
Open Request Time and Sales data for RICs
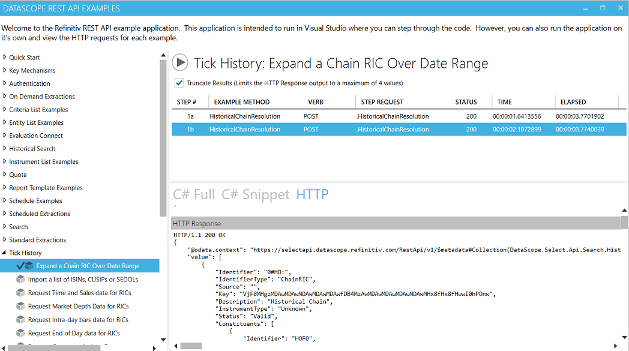point(79,293)
